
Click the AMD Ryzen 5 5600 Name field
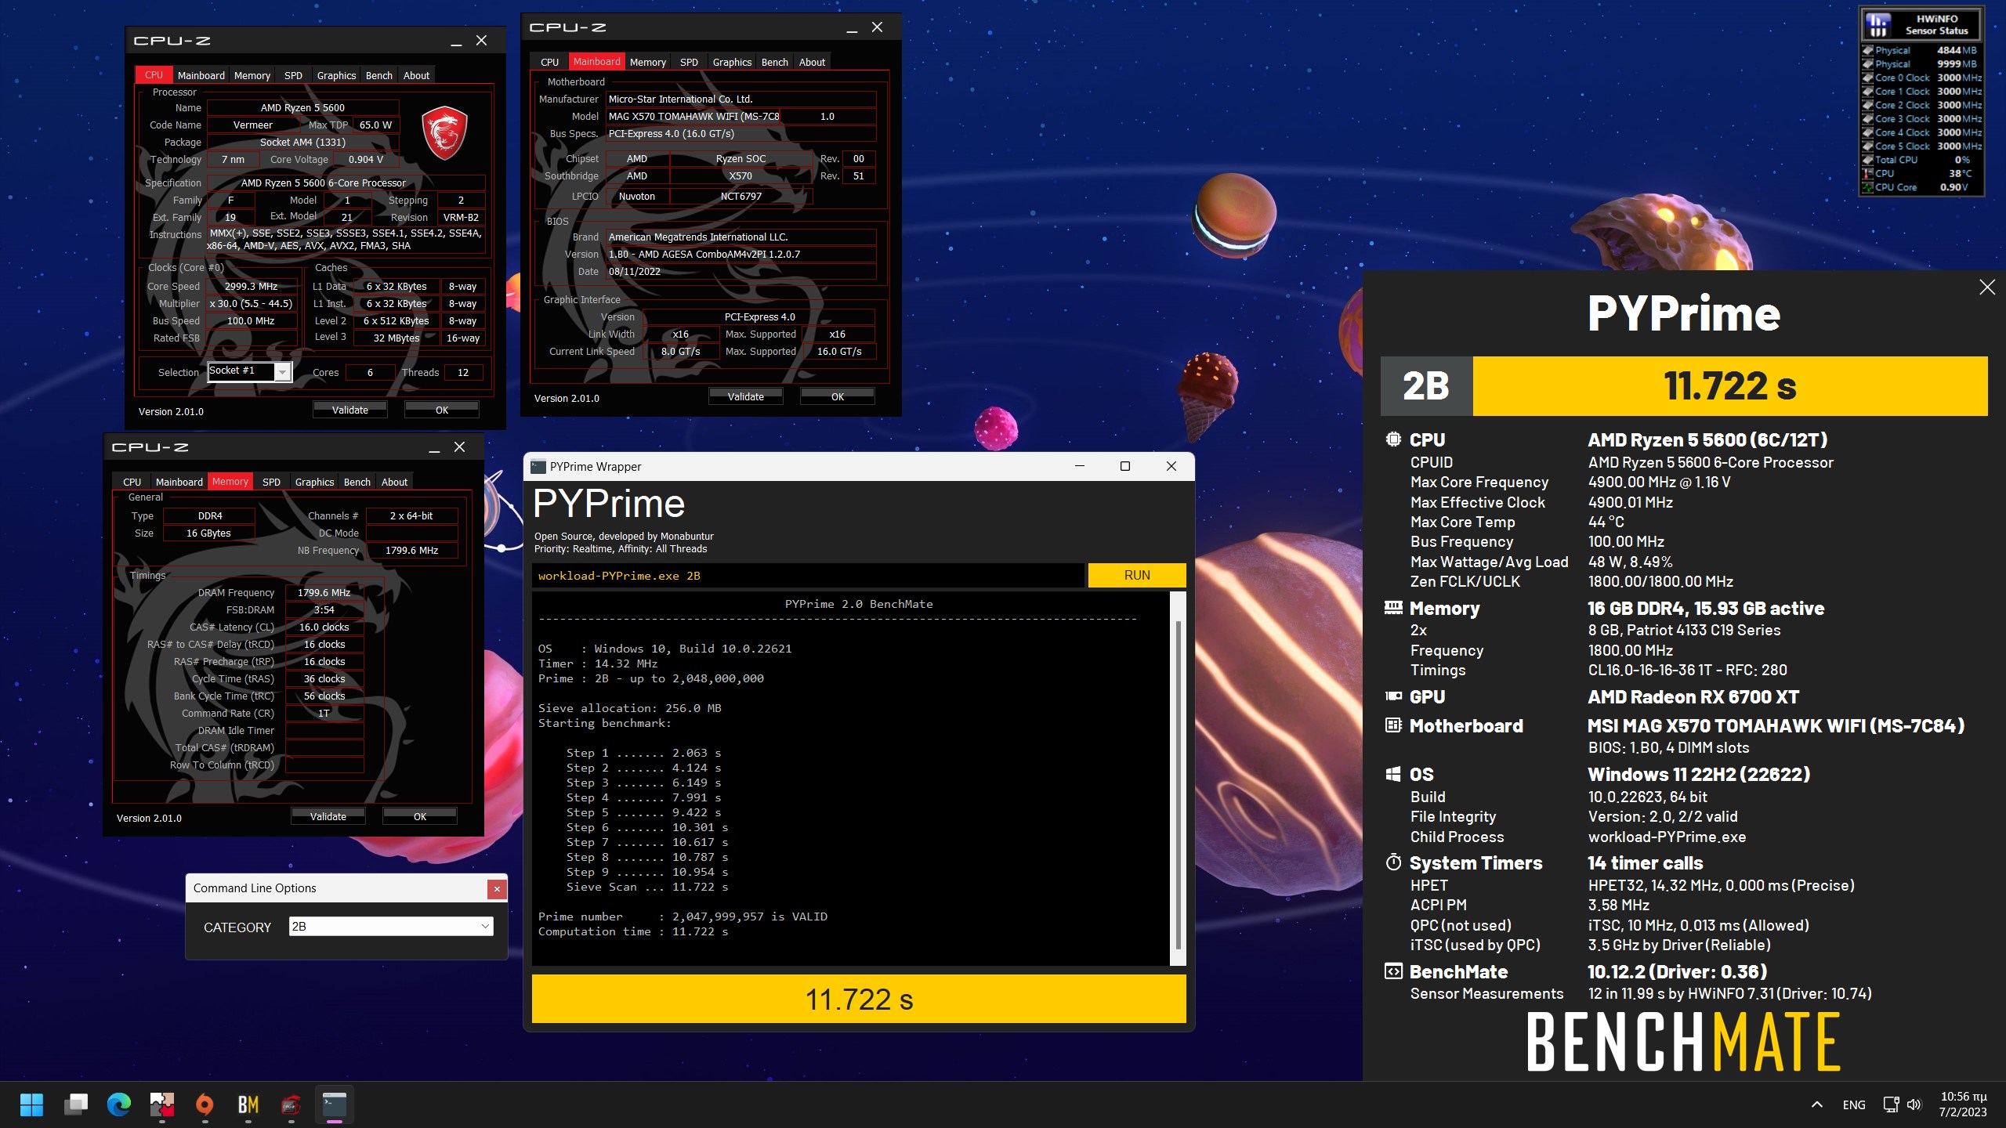302,107
